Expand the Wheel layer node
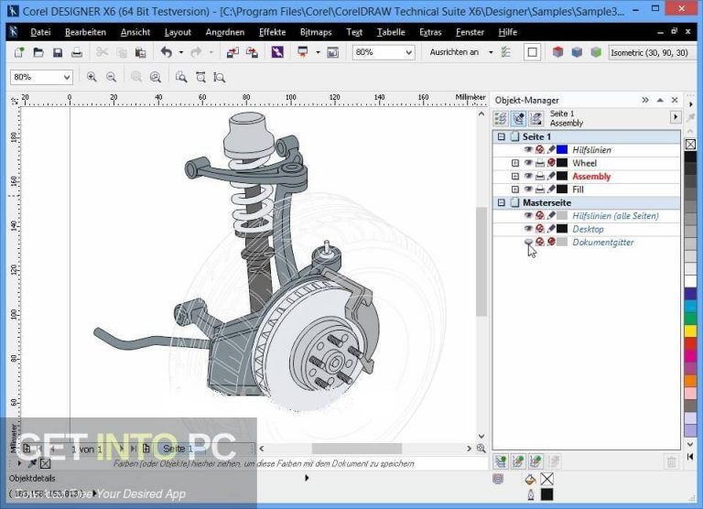 [515, 163]
